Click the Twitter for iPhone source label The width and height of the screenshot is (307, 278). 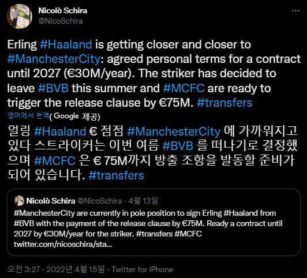(143, 269)
